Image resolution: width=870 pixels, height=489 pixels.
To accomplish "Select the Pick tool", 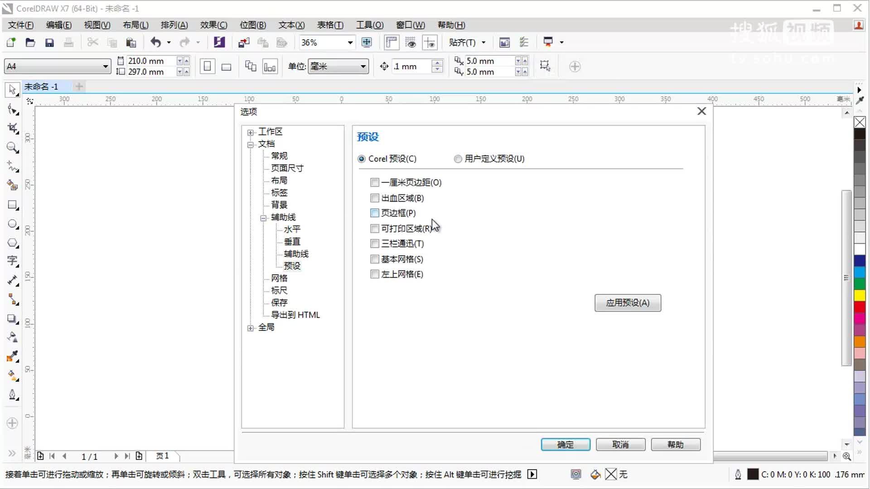I will [x=12, y=90].
